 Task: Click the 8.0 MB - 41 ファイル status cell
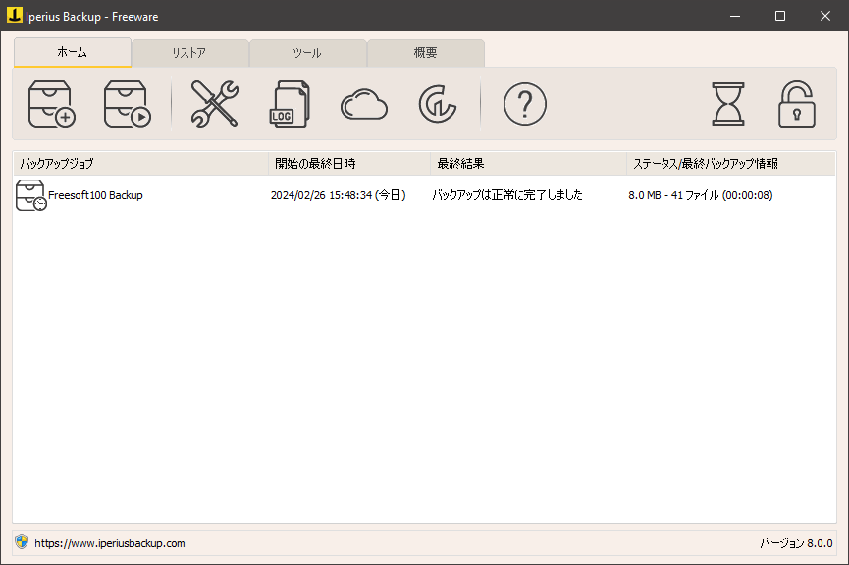[x=701, y=195]
